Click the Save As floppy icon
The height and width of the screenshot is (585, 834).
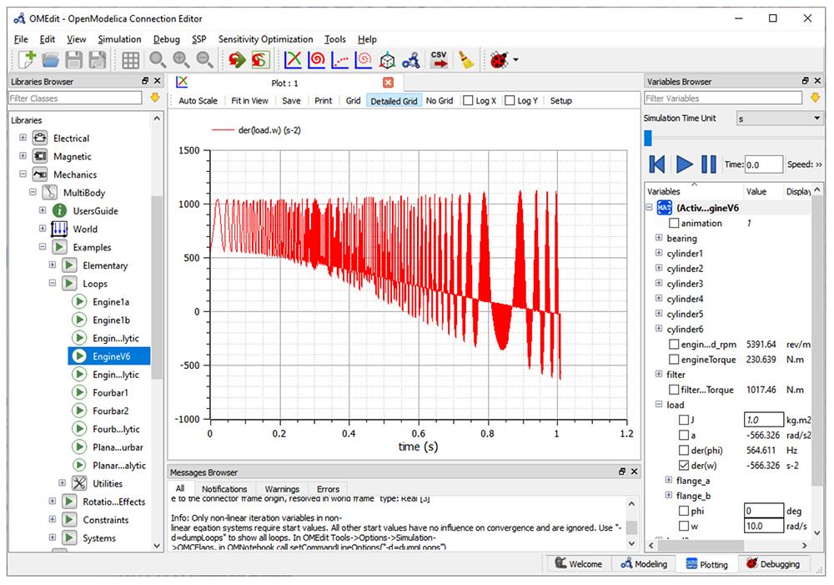[x=98, y=59]
